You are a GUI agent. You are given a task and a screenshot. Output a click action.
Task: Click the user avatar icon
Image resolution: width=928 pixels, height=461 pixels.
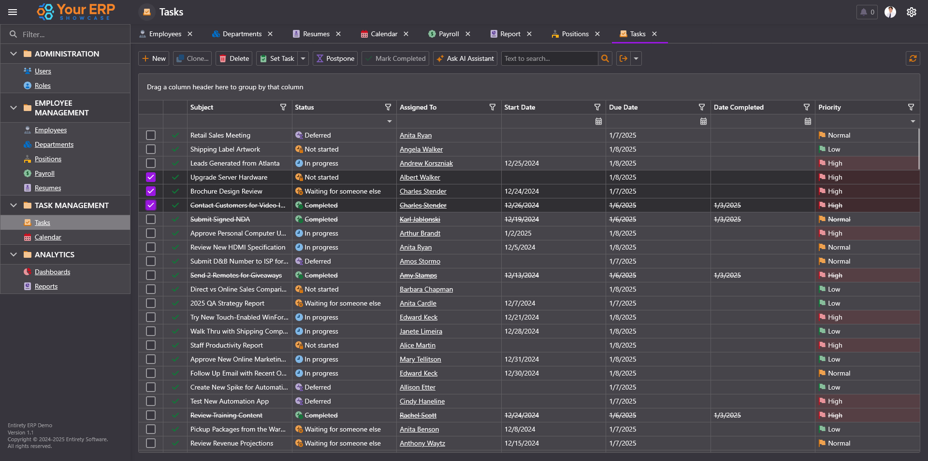tap(890, 12)
